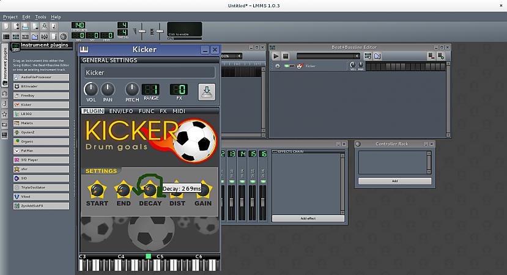Remove steps icon in Beat+Bassline Editor
Image resolution: width=507 pixels, height=275 pixels.
(431, 56)
